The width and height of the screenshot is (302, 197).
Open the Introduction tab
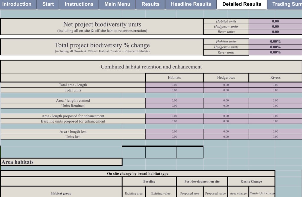click(x=17, y=4)
